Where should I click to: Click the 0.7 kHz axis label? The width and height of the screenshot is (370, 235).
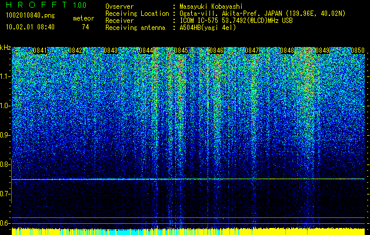click(5, 194)
